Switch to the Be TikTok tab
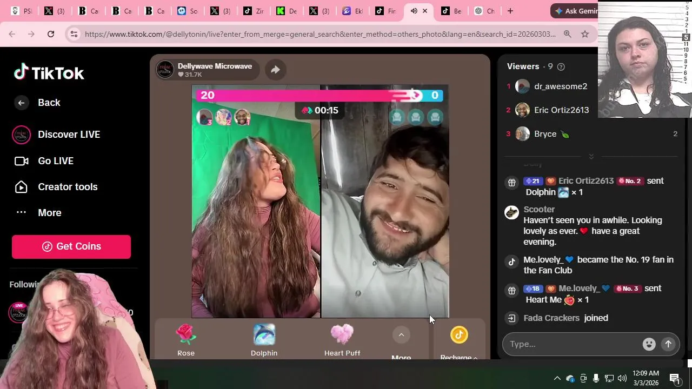The width and height of the screenshot is (692, 389). pos(451,11)
